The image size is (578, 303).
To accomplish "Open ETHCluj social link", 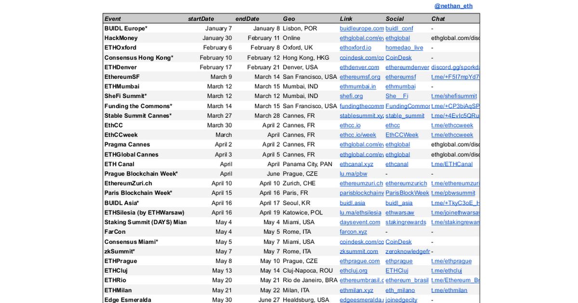I will pos(397,271).
